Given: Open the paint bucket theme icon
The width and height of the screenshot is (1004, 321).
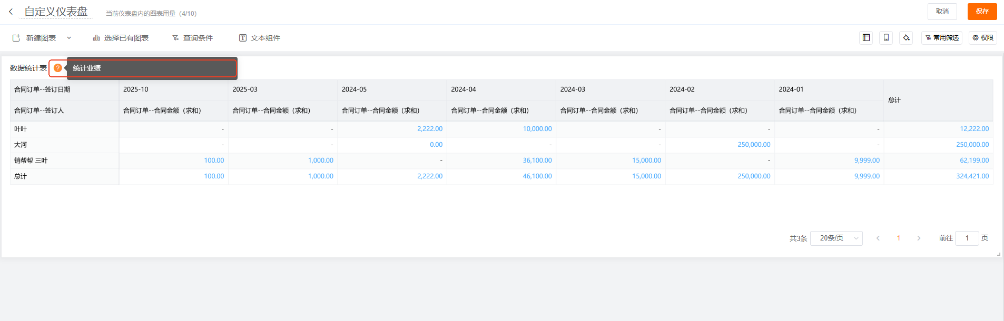Looking at the screenshot, I should click(x=906, y=38).
